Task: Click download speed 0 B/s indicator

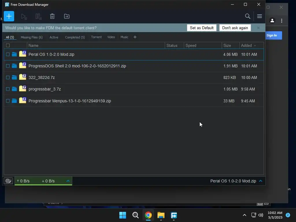Action: click(x=23, y=181)
